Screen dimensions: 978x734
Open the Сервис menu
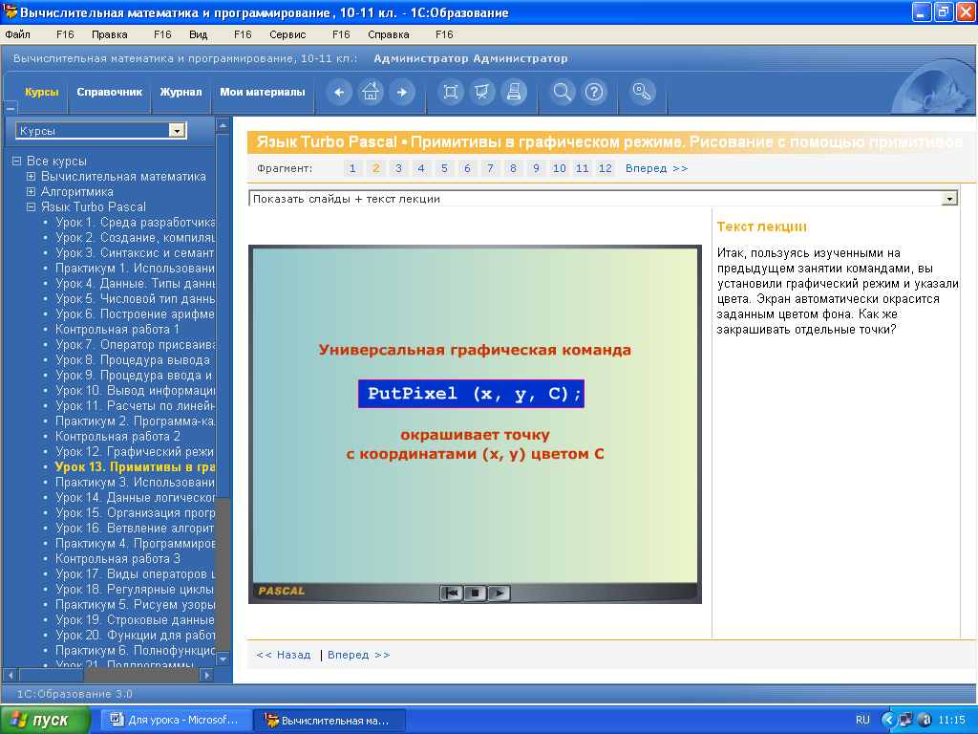pyautogui.click(x=287, y=34)
